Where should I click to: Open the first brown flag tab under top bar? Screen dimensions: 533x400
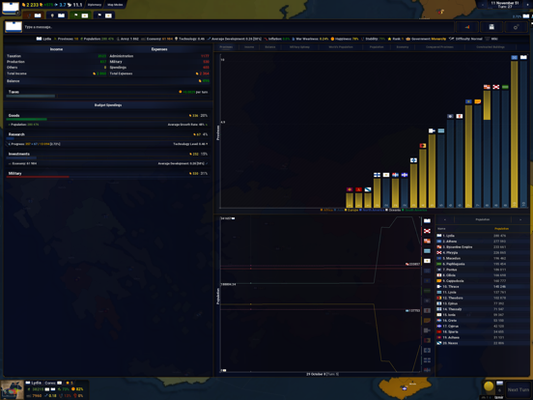click(33, 15)
